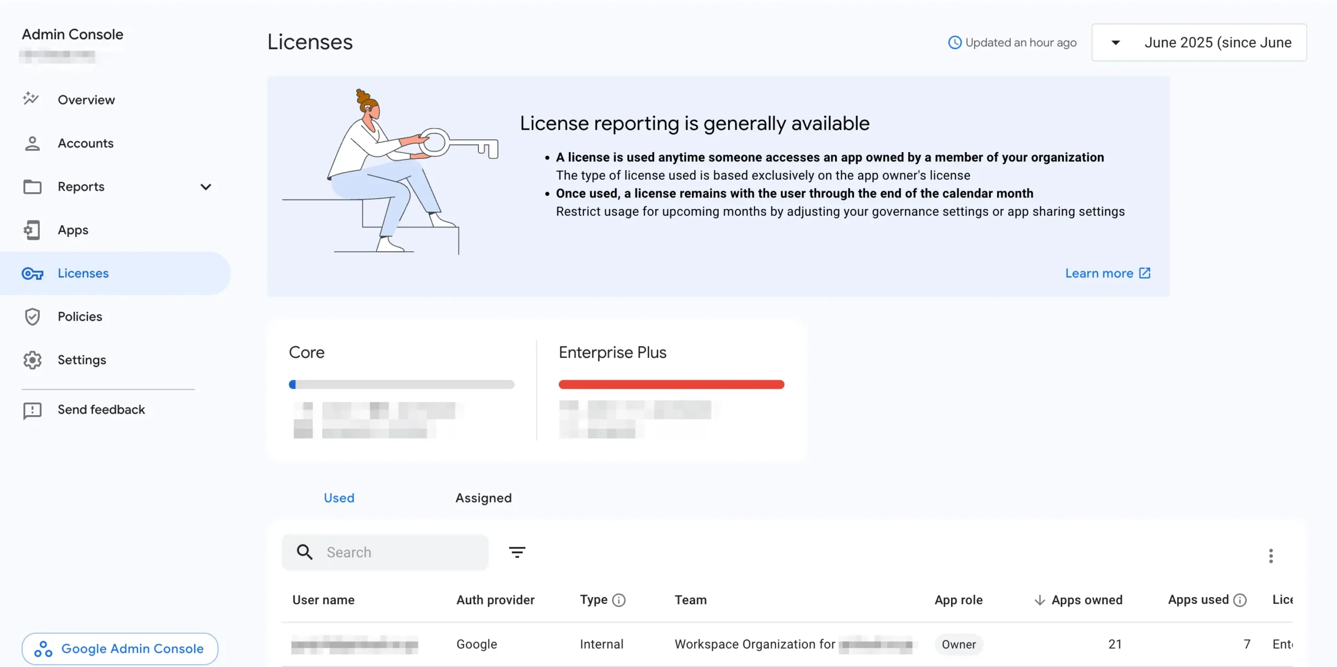The image size is (1337, 667).
Task: Expand the Reports chevron
Action: point(206,186)
